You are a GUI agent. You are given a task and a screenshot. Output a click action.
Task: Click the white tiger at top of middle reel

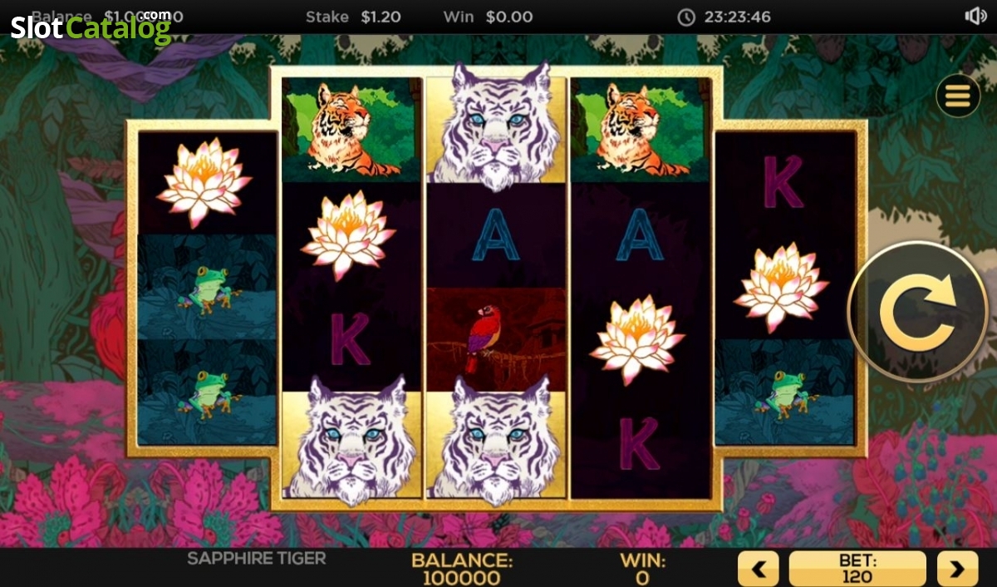point(496,126)
